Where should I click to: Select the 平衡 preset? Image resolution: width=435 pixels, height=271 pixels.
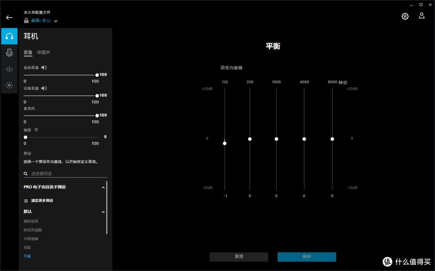27,257
